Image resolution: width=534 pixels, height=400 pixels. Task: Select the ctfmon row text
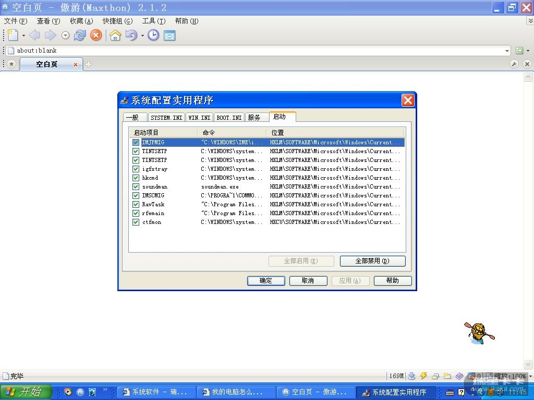tap(152, 222)
